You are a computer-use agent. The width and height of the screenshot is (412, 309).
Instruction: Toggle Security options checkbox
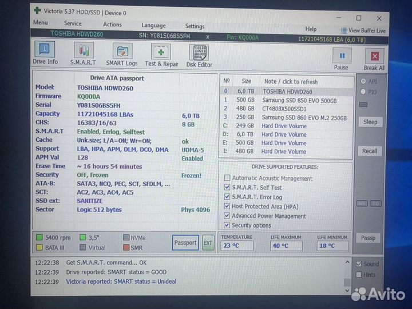click(227, 225)
